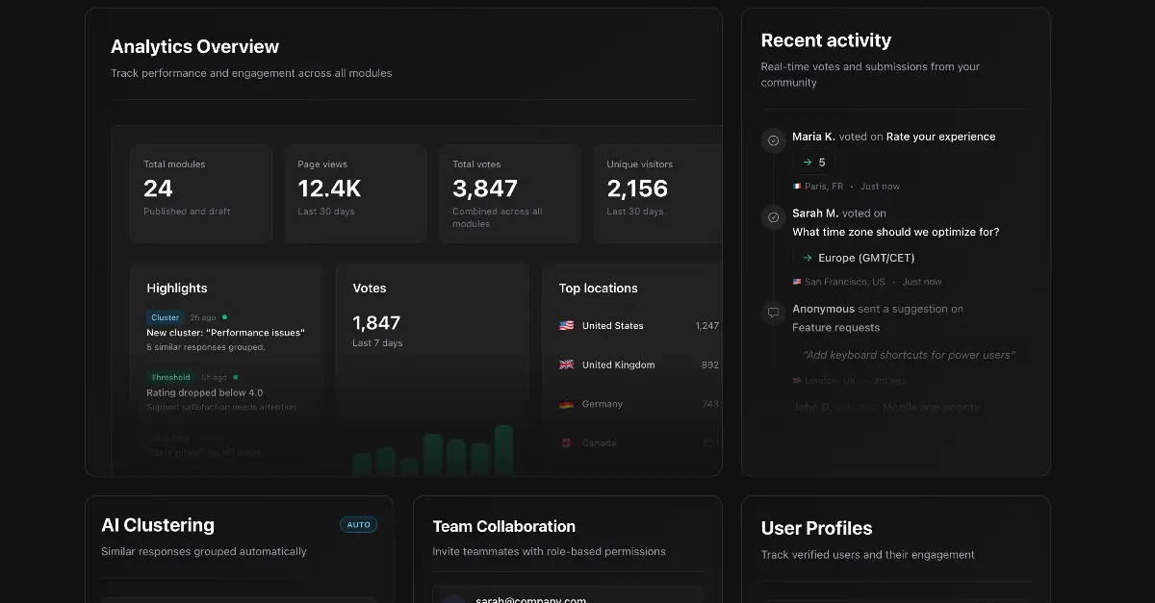The height and width of the screenshot is (603, 1155).
Task: Select the Threshold badge in Highlights
Action: (x=169, y=377)
